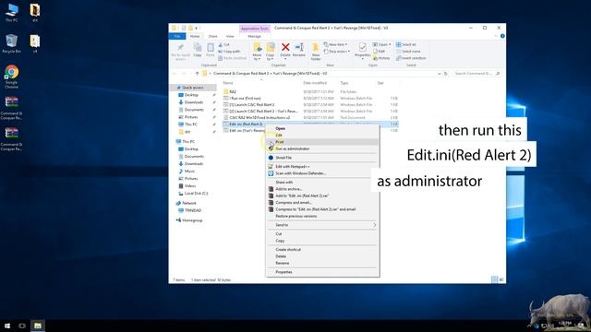The height and width of the screenshot is (332, 591).
Task: Click the Help icon at ribbon corner
Action: [502, 36]
